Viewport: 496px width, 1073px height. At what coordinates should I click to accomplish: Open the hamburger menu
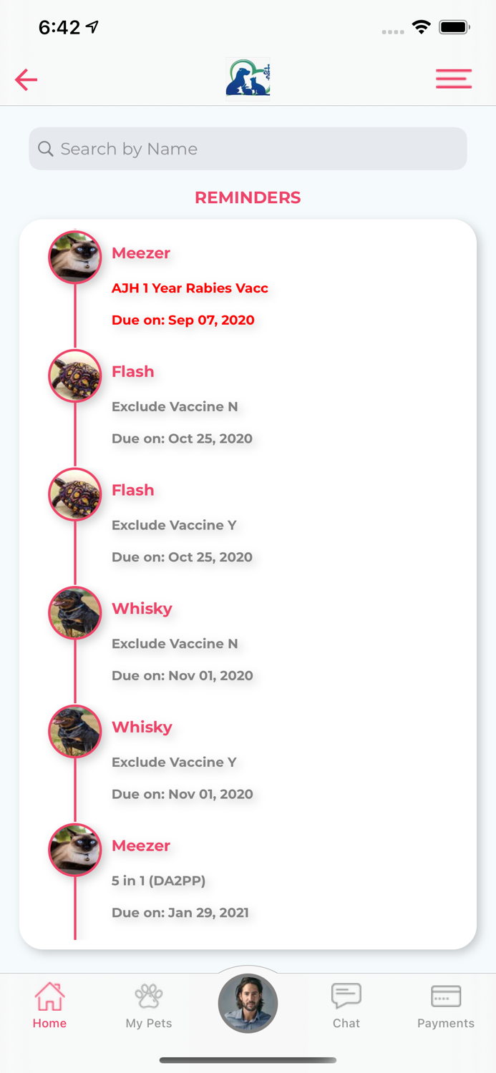(454, 79)
